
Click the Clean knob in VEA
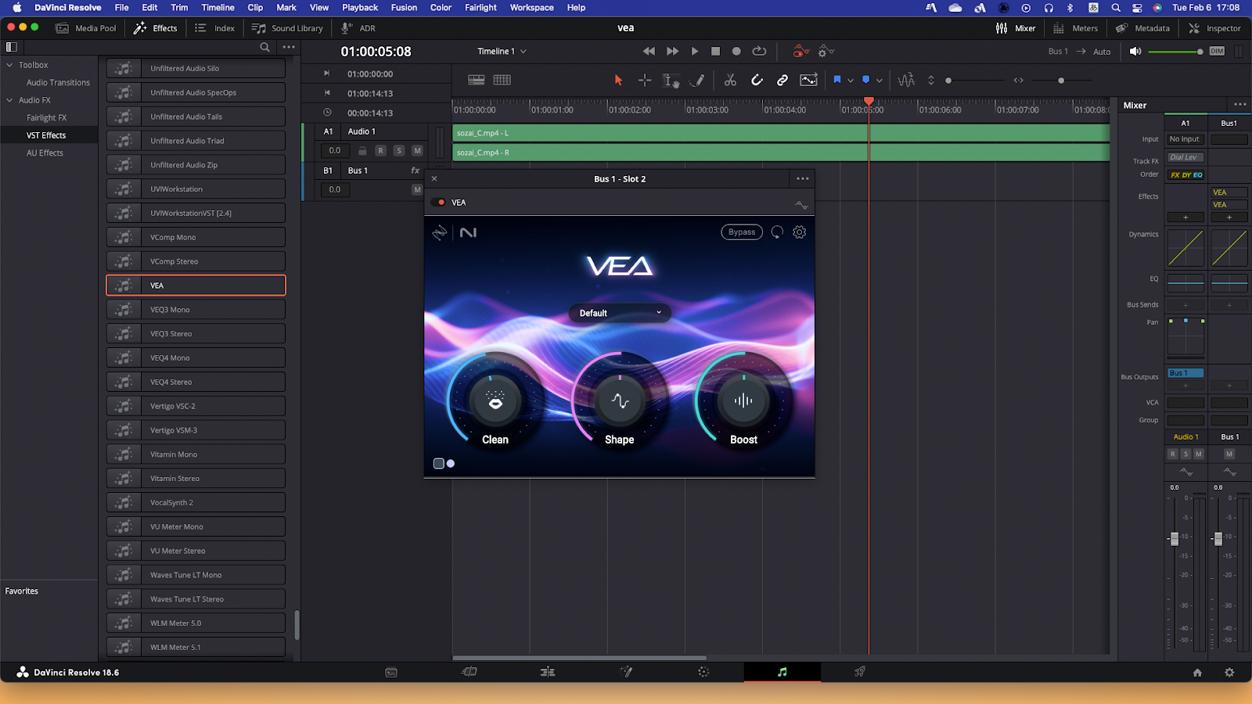(x=495, y=401)
